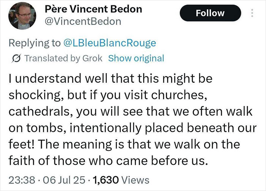
Task: Click the @VincentBedon handle
Action: pyautogui.click(x=83, y=21)
